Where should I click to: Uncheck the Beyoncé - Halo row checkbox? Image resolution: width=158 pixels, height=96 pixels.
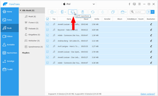point(47,30)
